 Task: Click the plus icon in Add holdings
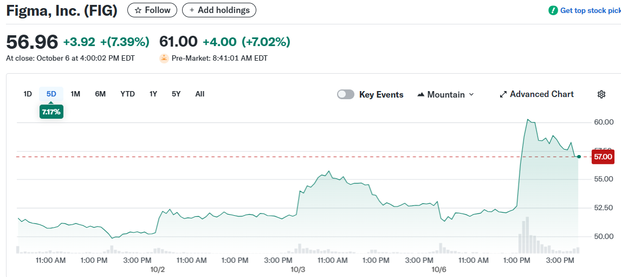[192, 10]
